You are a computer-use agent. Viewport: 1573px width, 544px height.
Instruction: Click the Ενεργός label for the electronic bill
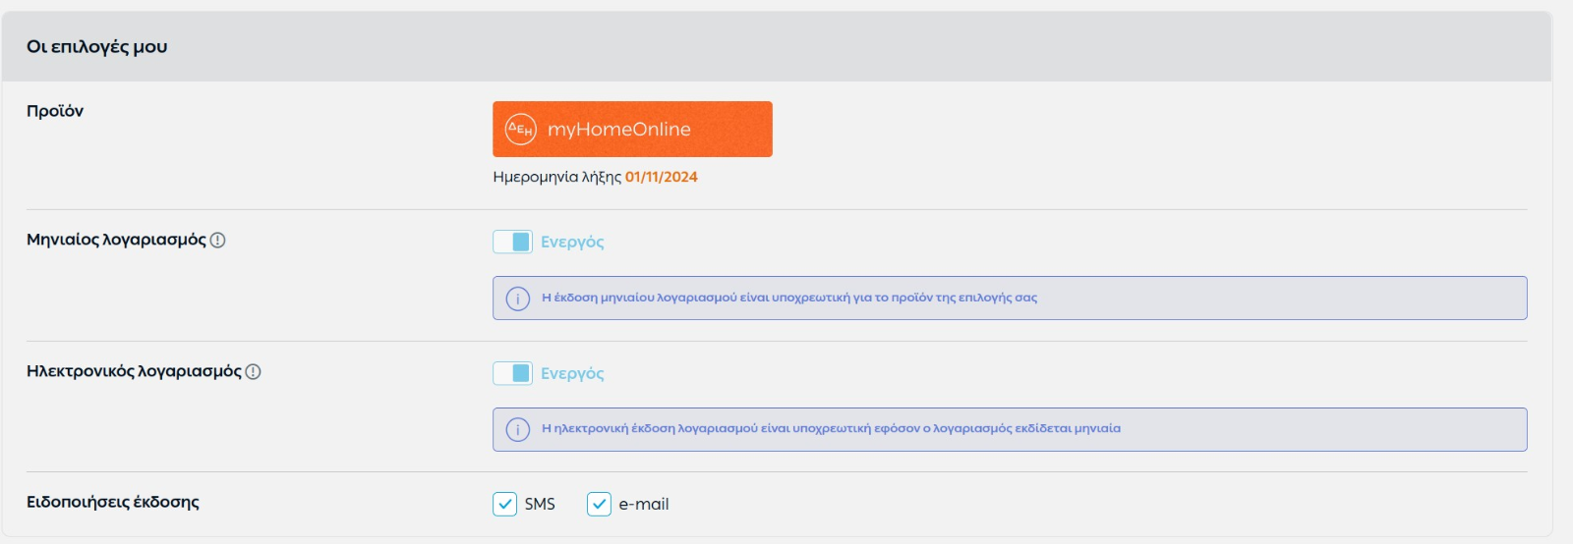(x=572, y=373)
